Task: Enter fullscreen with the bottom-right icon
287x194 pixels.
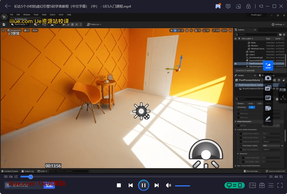Action: point(280,185)
